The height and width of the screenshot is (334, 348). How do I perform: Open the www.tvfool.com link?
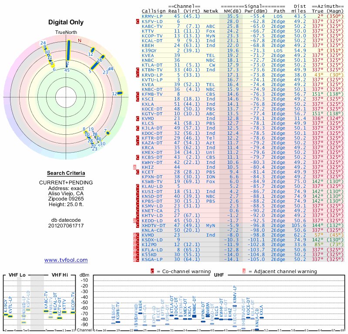(66, 260)
